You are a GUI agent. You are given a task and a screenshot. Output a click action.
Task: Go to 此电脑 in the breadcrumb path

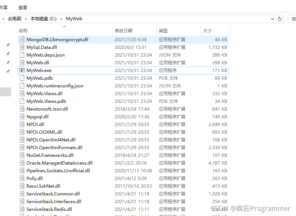tap(15, 19)
